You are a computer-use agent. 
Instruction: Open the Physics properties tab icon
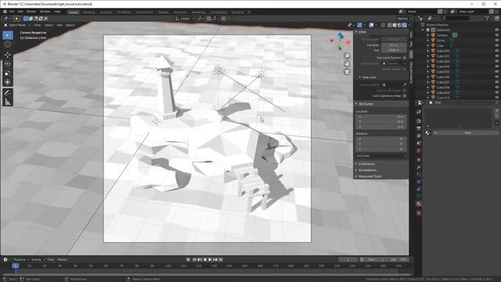(419, 182)
